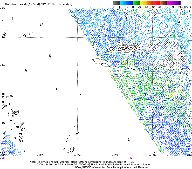Viewport: 192px width, 169px height.
Task: Click the '-180' longitude axis label
Action: point(3,155)
